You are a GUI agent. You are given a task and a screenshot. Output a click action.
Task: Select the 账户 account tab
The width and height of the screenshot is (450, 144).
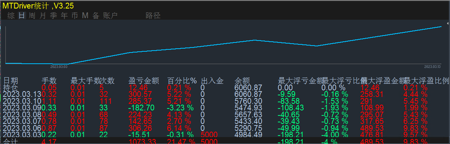point(110,16)
